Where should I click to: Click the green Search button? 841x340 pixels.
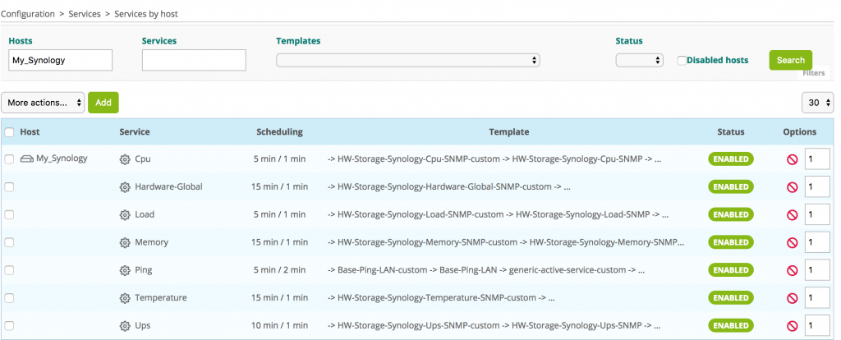(791, 60)
